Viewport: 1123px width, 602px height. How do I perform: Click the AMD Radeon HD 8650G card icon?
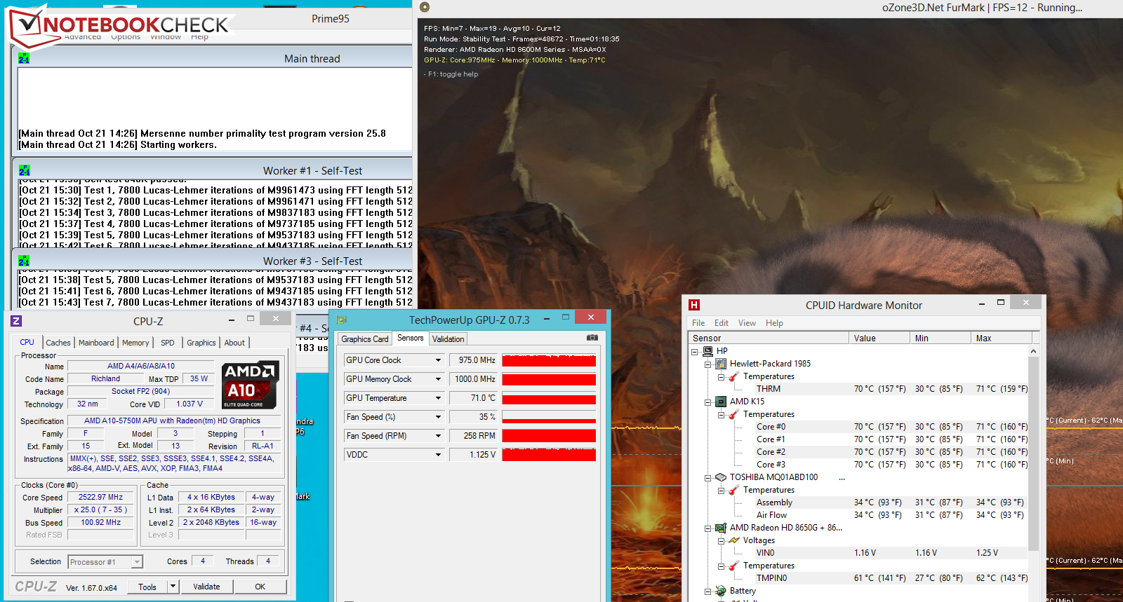721,528
